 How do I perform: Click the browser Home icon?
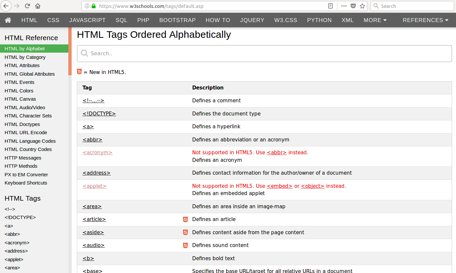pyautogui.click(x=38, y=6)
